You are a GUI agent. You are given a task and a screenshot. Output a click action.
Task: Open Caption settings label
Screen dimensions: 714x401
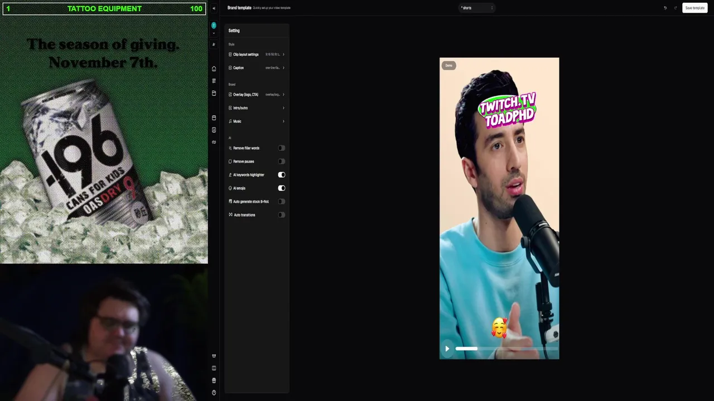[239, 68]
